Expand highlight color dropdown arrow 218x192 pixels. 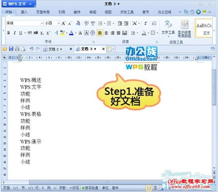click(x=67, y=33)
